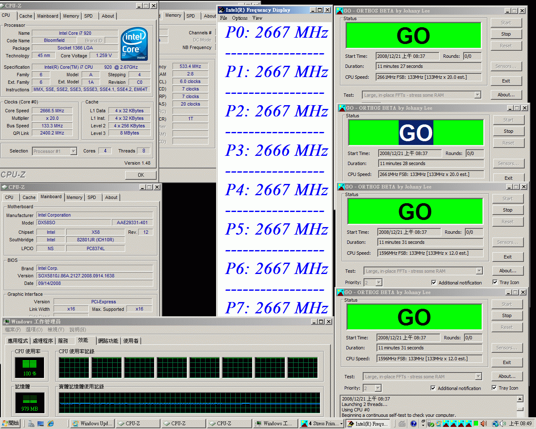The image size is (536, 429).
Task: Click Stop in Orthos window with 11 minutes 27 seconds
Action: click(506, 34)
